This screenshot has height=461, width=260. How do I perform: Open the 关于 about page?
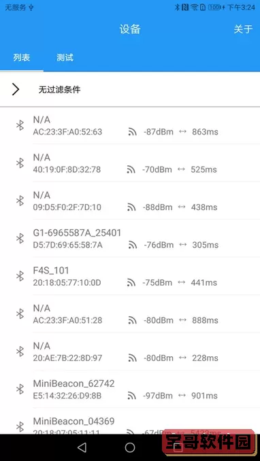243,29
